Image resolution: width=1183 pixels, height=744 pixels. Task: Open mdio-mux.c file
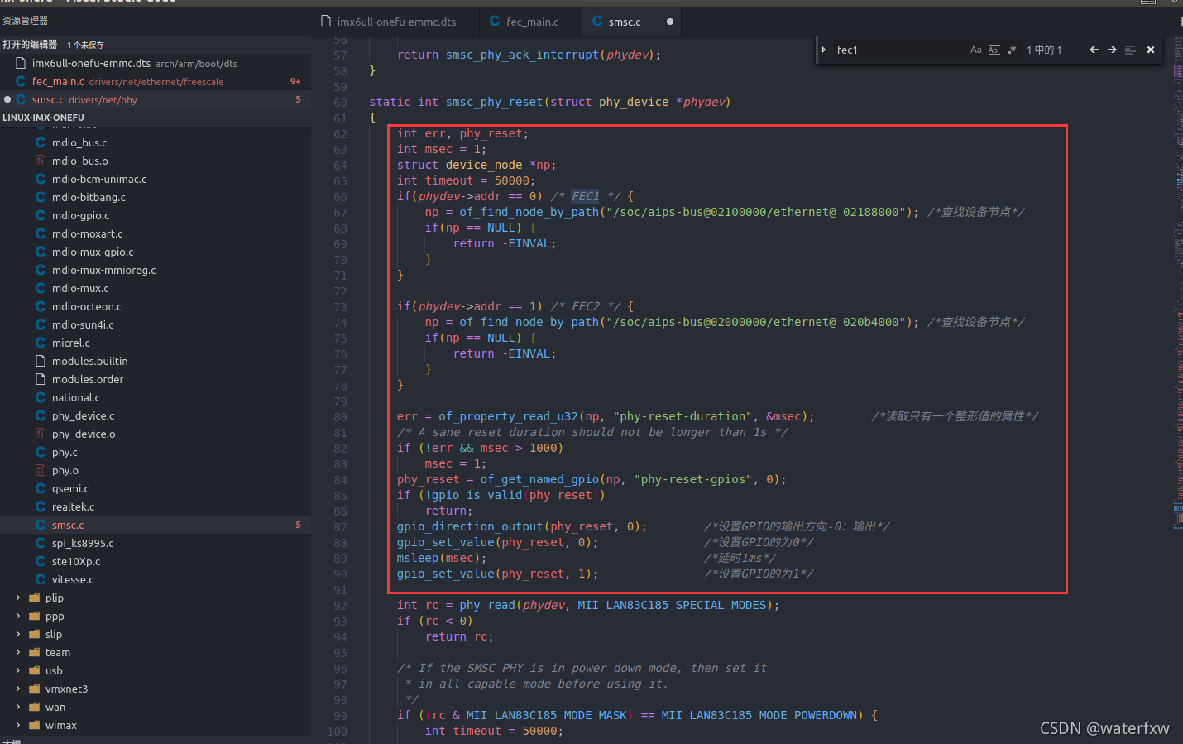[156, 288]
